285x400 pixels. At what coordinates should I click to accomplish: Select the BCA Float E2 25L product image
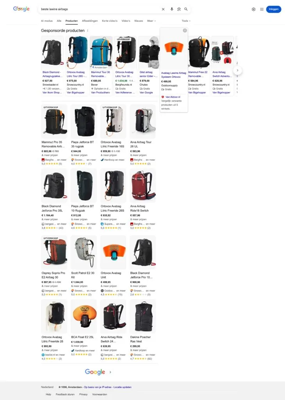coord(84,316)
